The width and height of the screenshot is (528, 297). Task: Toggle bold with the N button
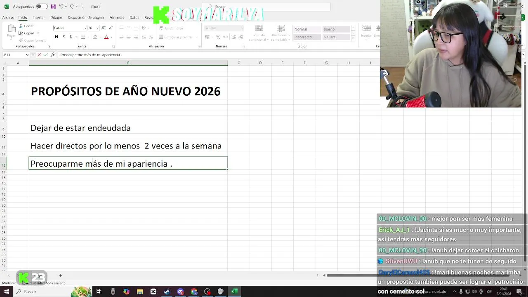[x=57, y=37]
